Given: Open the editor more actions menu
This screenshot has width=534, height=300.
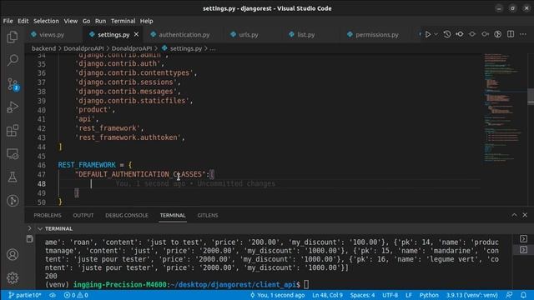Looking at the screenshot, I should [523, 34].
